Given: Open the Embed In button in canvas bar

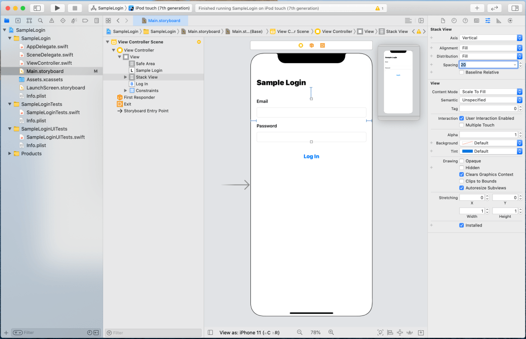Looking at the screenshot, I should pos(421,332).
